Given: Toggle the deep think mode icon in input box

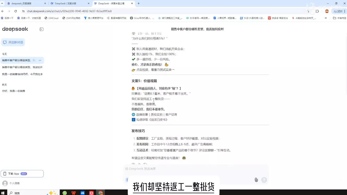Looking at the screenshot, I should point(127,180).
